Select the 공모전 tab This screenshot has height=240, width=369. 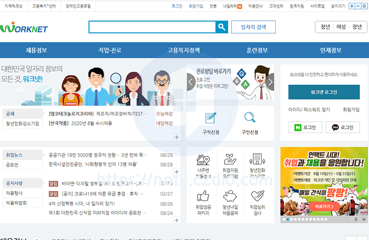point(23,165)
